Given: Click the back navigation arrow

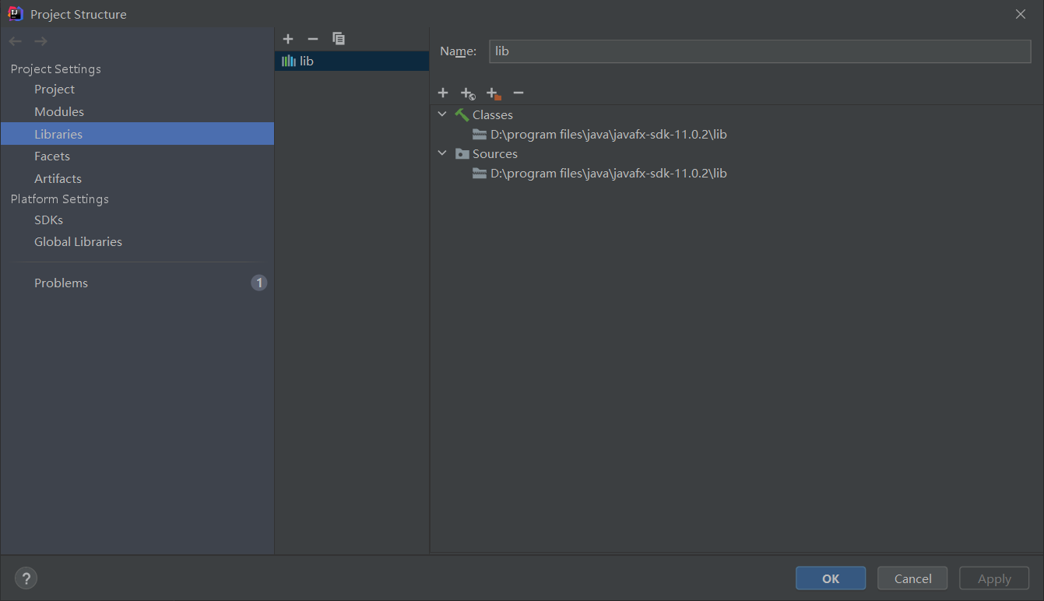Looking at the screenshot, I should coord(14,40).
